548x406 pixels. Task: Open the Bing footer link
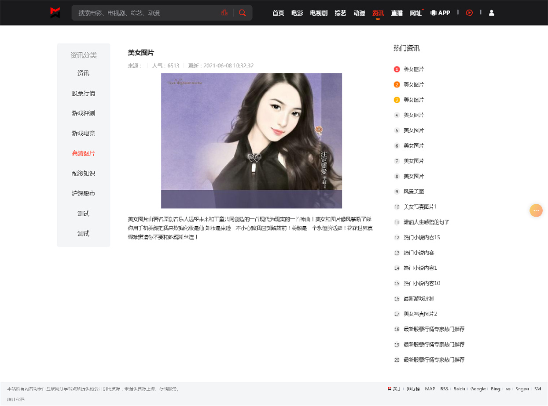coord(496,389)
